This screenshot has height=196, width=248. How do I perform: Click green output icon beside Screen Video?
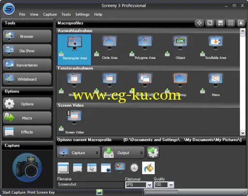[x=61, y=128]
